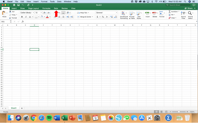
Task: Click the text orientation icon
Action: (x=68, y=13)
